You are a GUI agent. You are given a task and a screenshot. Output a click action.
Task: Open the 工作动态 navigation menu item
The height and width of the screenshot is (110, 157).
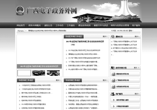click(60, 25)
